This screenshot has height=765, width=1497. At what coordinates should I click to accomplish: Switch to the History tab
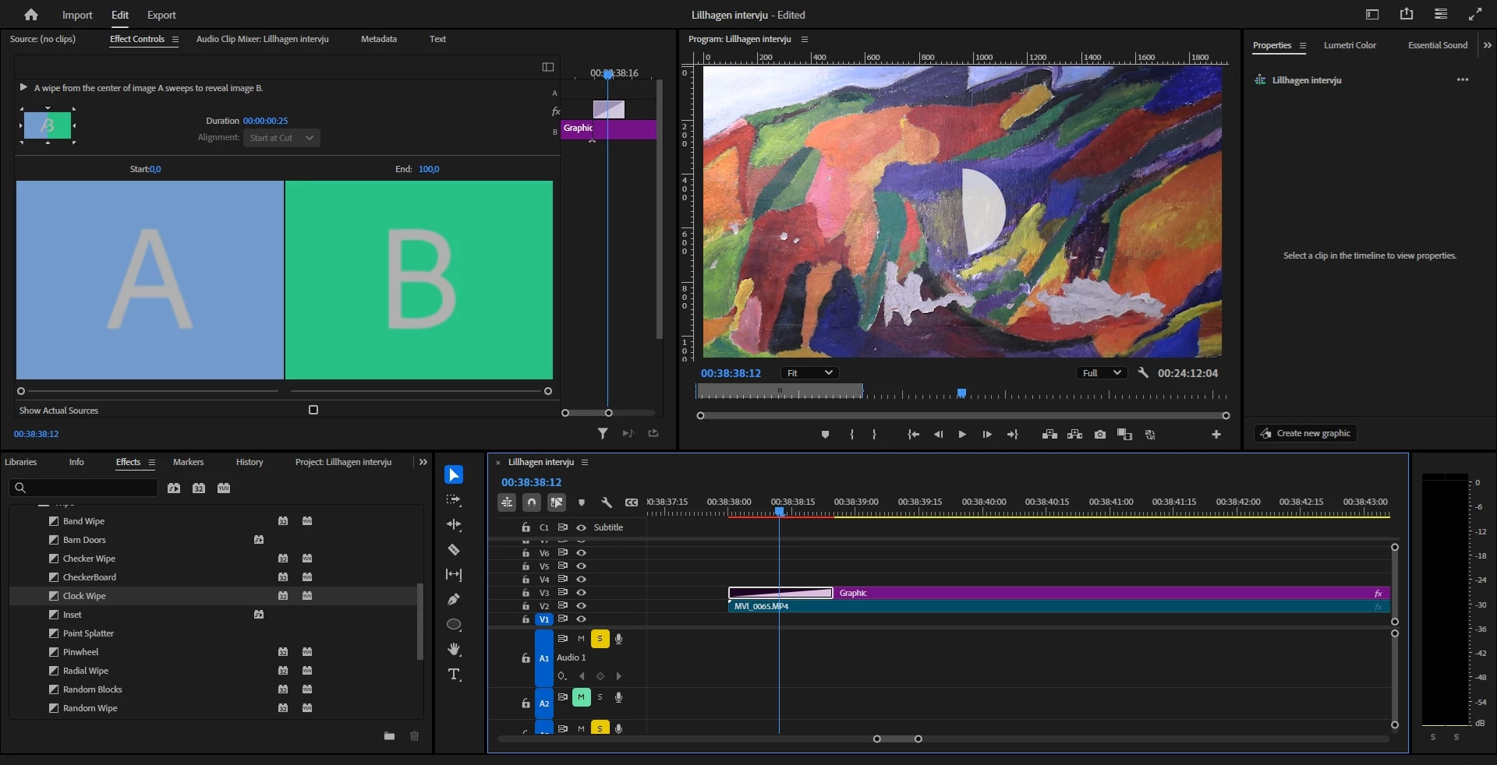tap(249, 462)
